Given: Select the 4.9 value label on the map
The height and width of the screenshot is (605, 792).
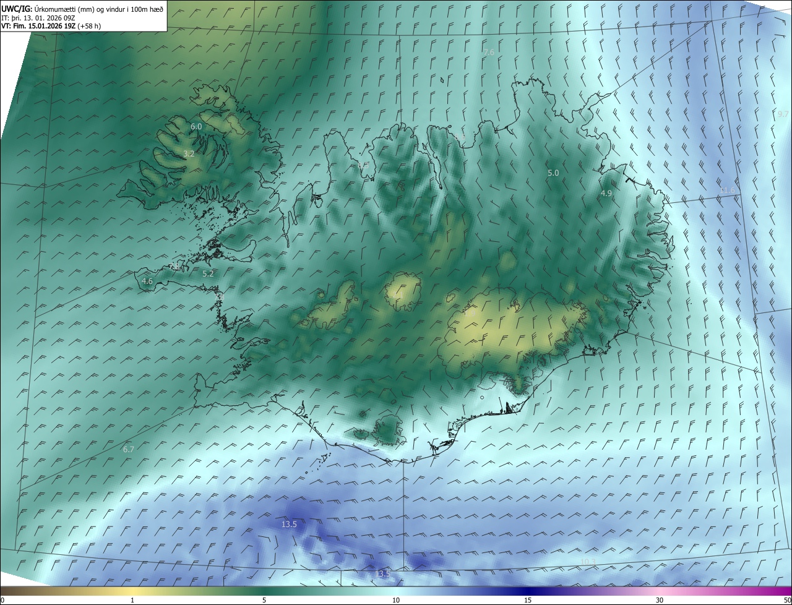Looking at the screenshot, I should coord(606,194).
